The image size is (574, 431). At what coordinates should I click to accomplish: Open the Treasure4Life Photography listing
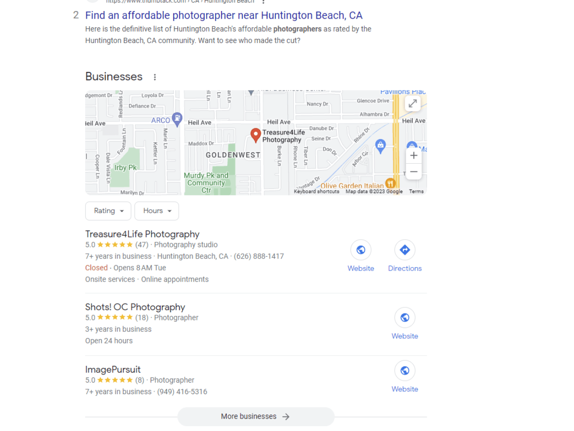142,234
